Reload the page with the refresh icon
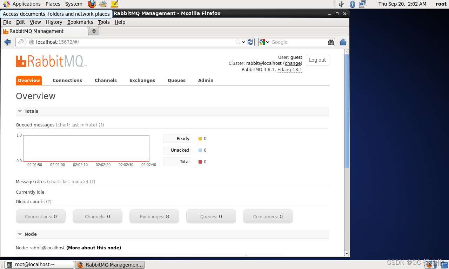449x269 pixels. pos(250,42)
